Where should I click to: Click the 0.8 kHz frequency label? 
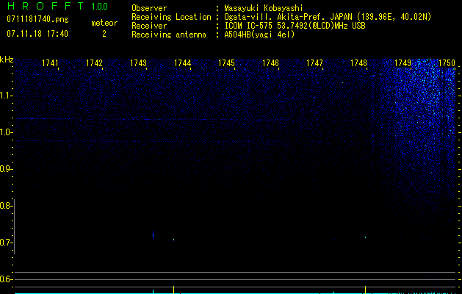click(x=5, y=206)
